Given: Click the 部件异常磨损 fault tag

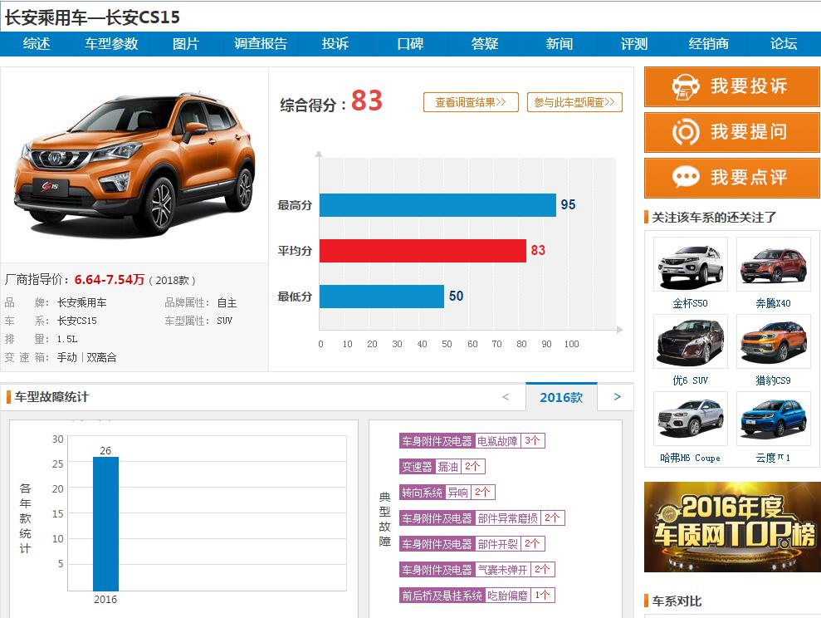Looking at the screenshot, I should pos(481,518).
